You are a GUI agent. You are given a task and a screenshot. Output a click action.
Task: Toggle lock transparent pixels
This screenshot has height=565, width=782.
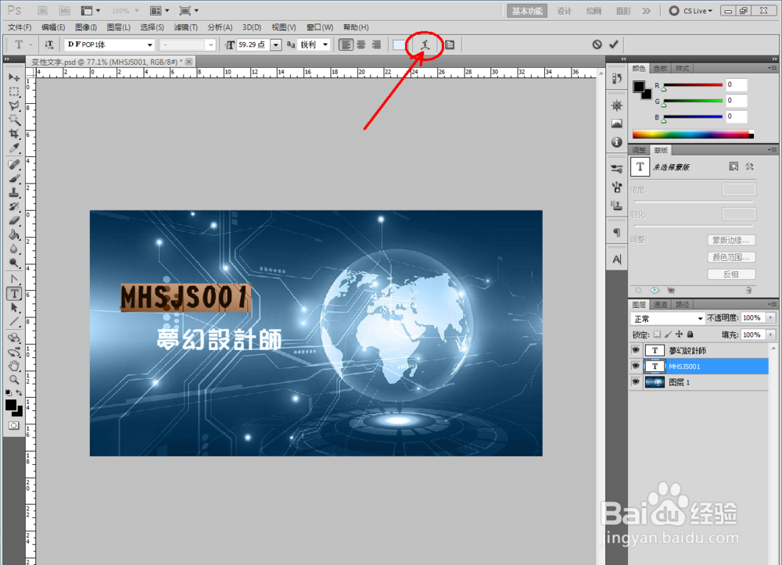(658, 334)
